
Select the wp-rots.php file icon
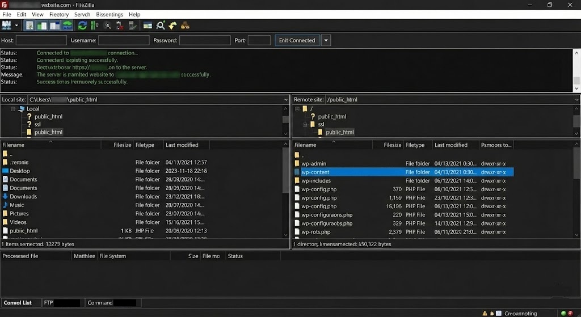click(x=297, y=232)
